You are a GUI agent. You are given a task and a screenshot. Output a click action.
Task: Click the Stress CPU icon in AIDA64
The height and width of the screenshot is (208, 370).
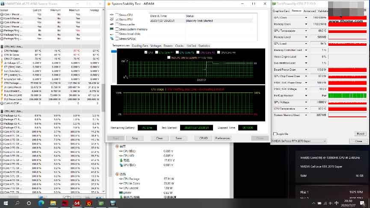click(112, 15)
